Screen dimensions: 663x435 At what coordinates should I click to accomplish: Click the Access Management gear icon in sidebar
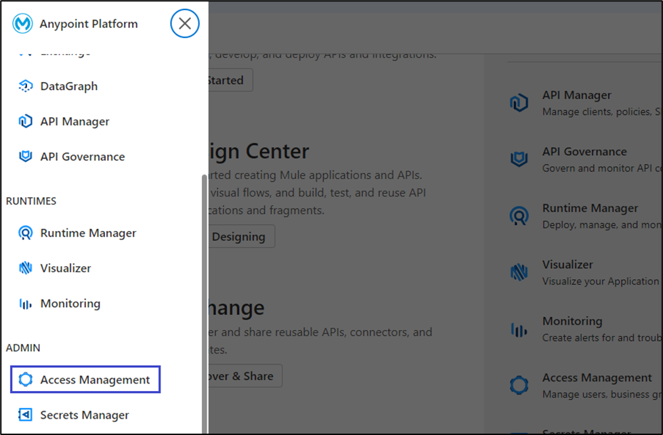(x=26, y=379)
